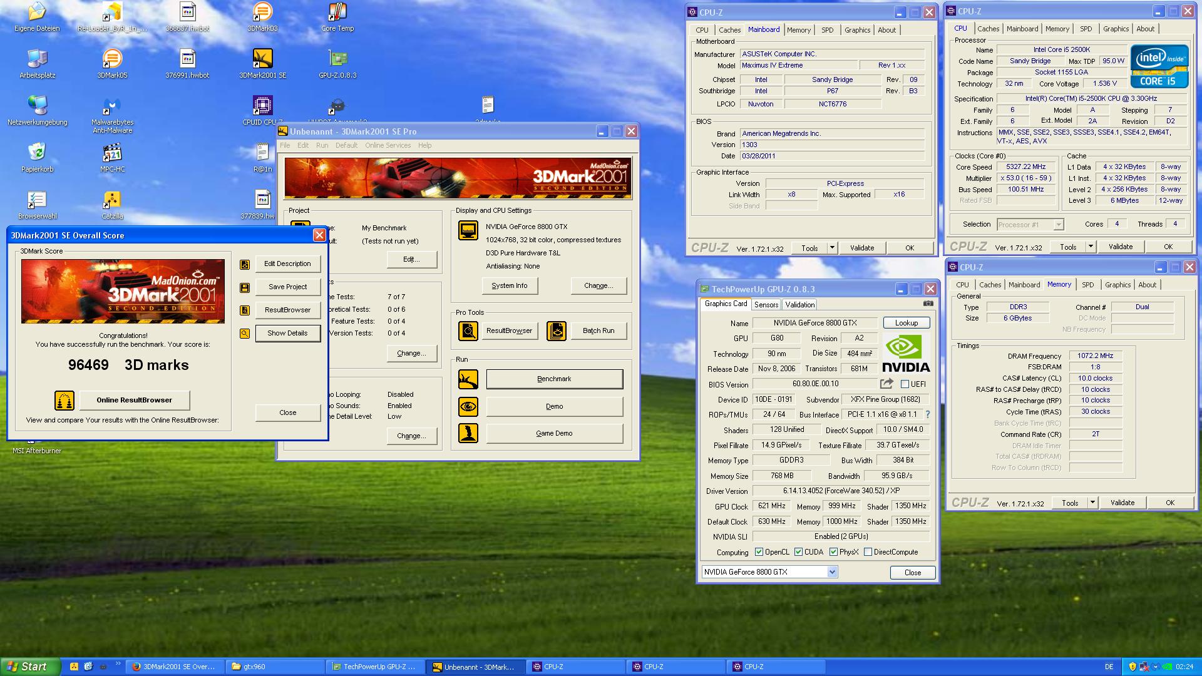Click Validate in CPU-Z Mainboard window

pyautogui.click(x=861, y=248)
